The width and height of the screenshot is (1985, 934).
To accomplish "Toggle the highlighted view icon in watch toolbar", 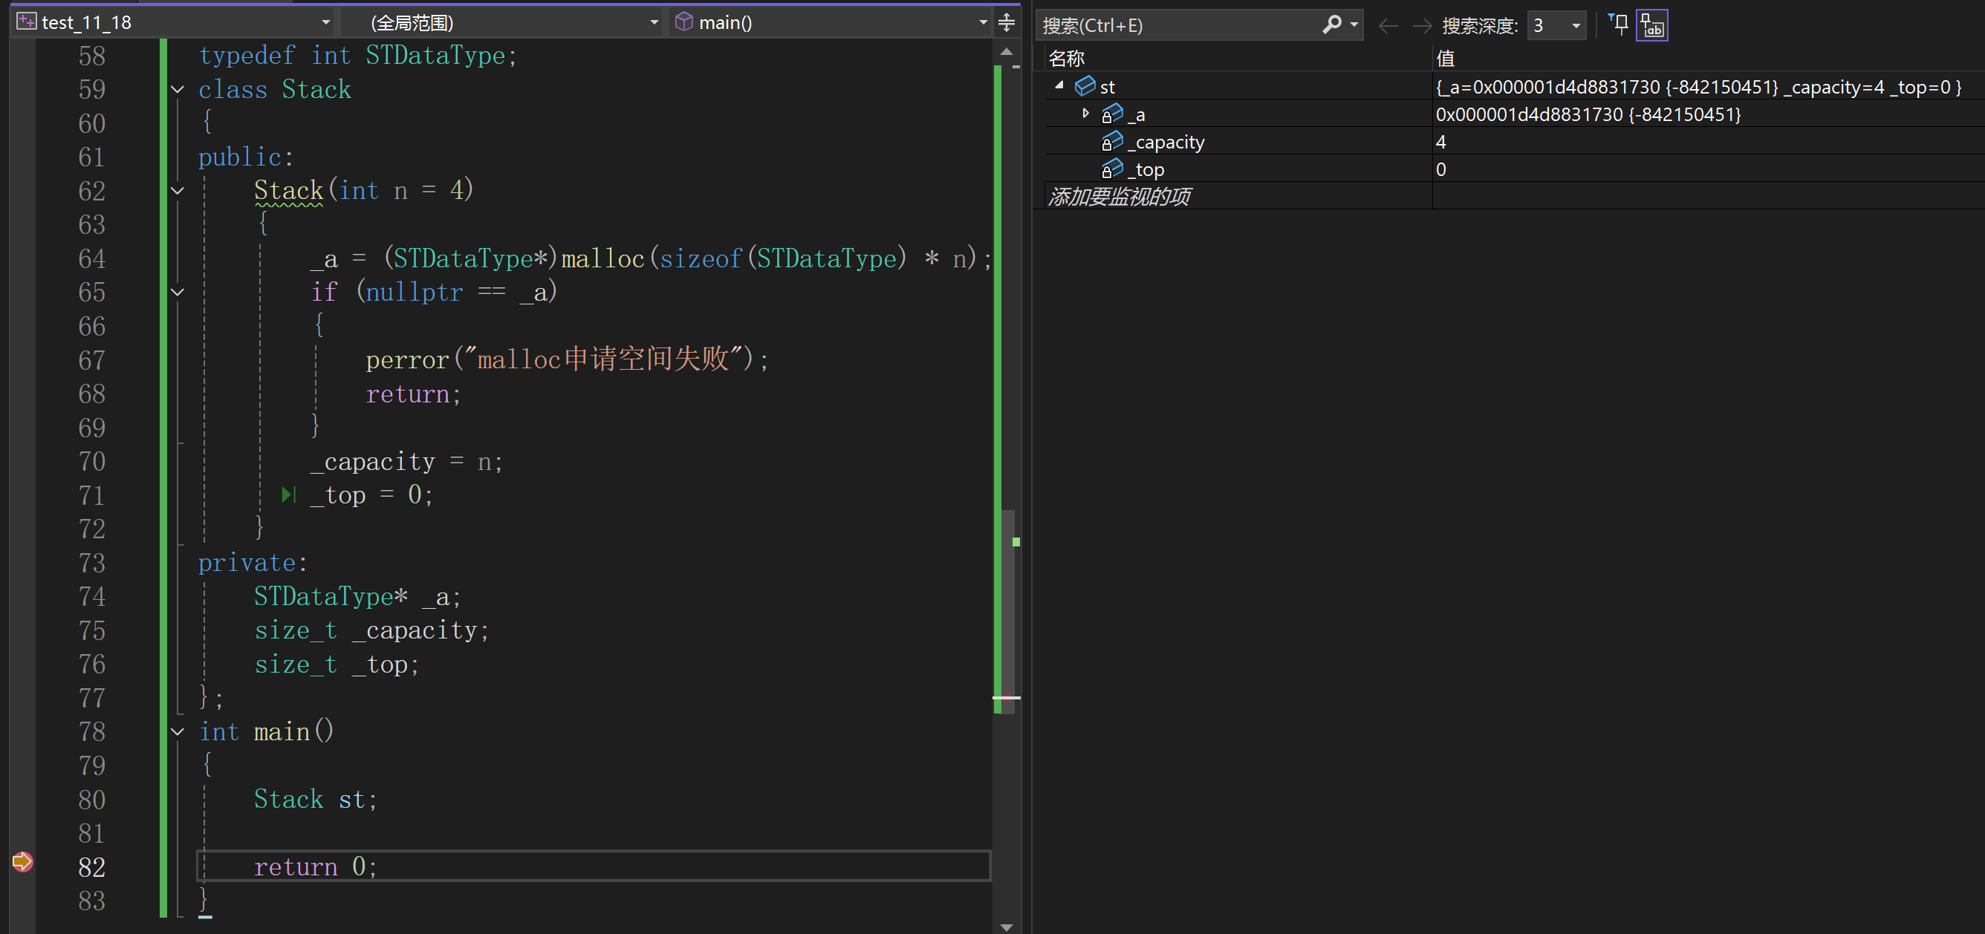I will click(1652, 25).
